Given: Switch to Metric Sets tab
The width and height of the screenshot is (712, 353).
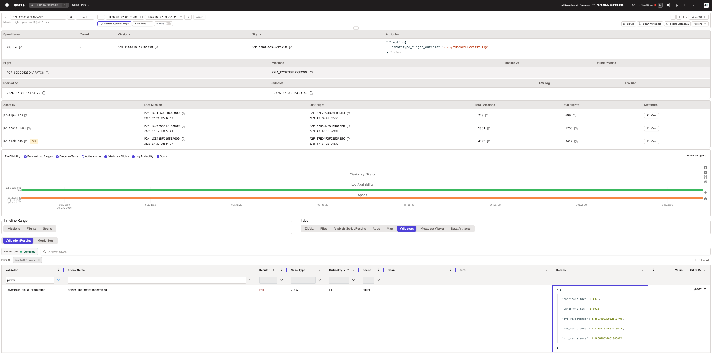Looking at the screenshot, I should coord(45,241).
